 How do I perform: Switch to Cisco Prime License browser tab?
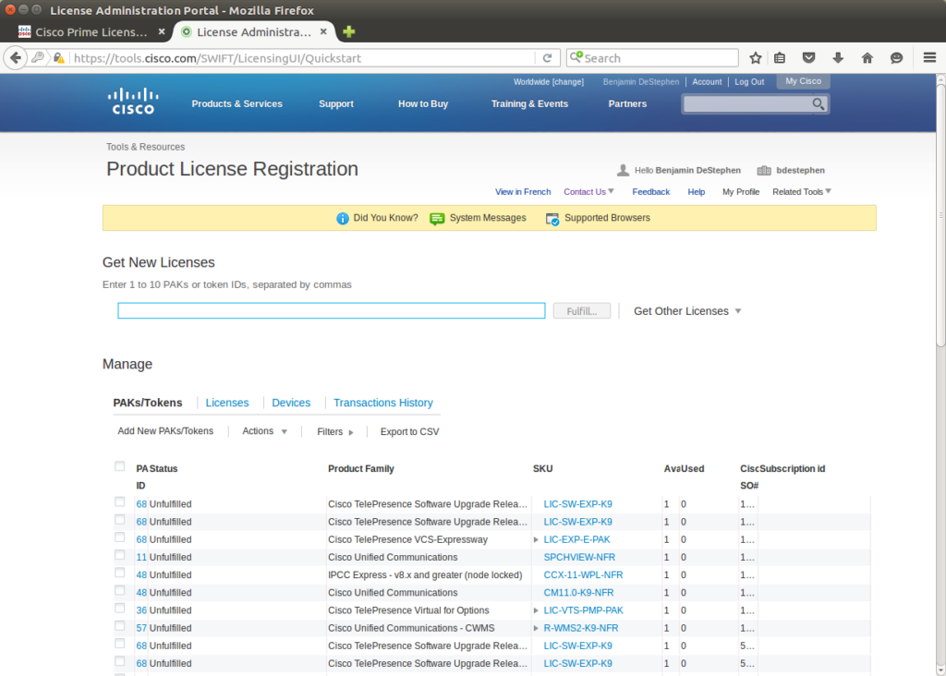[91, 32]
